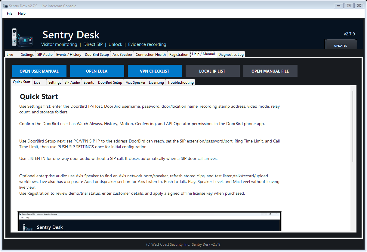
Task: Open the Diagnostics Log tab
Action: tap(231, 55)
